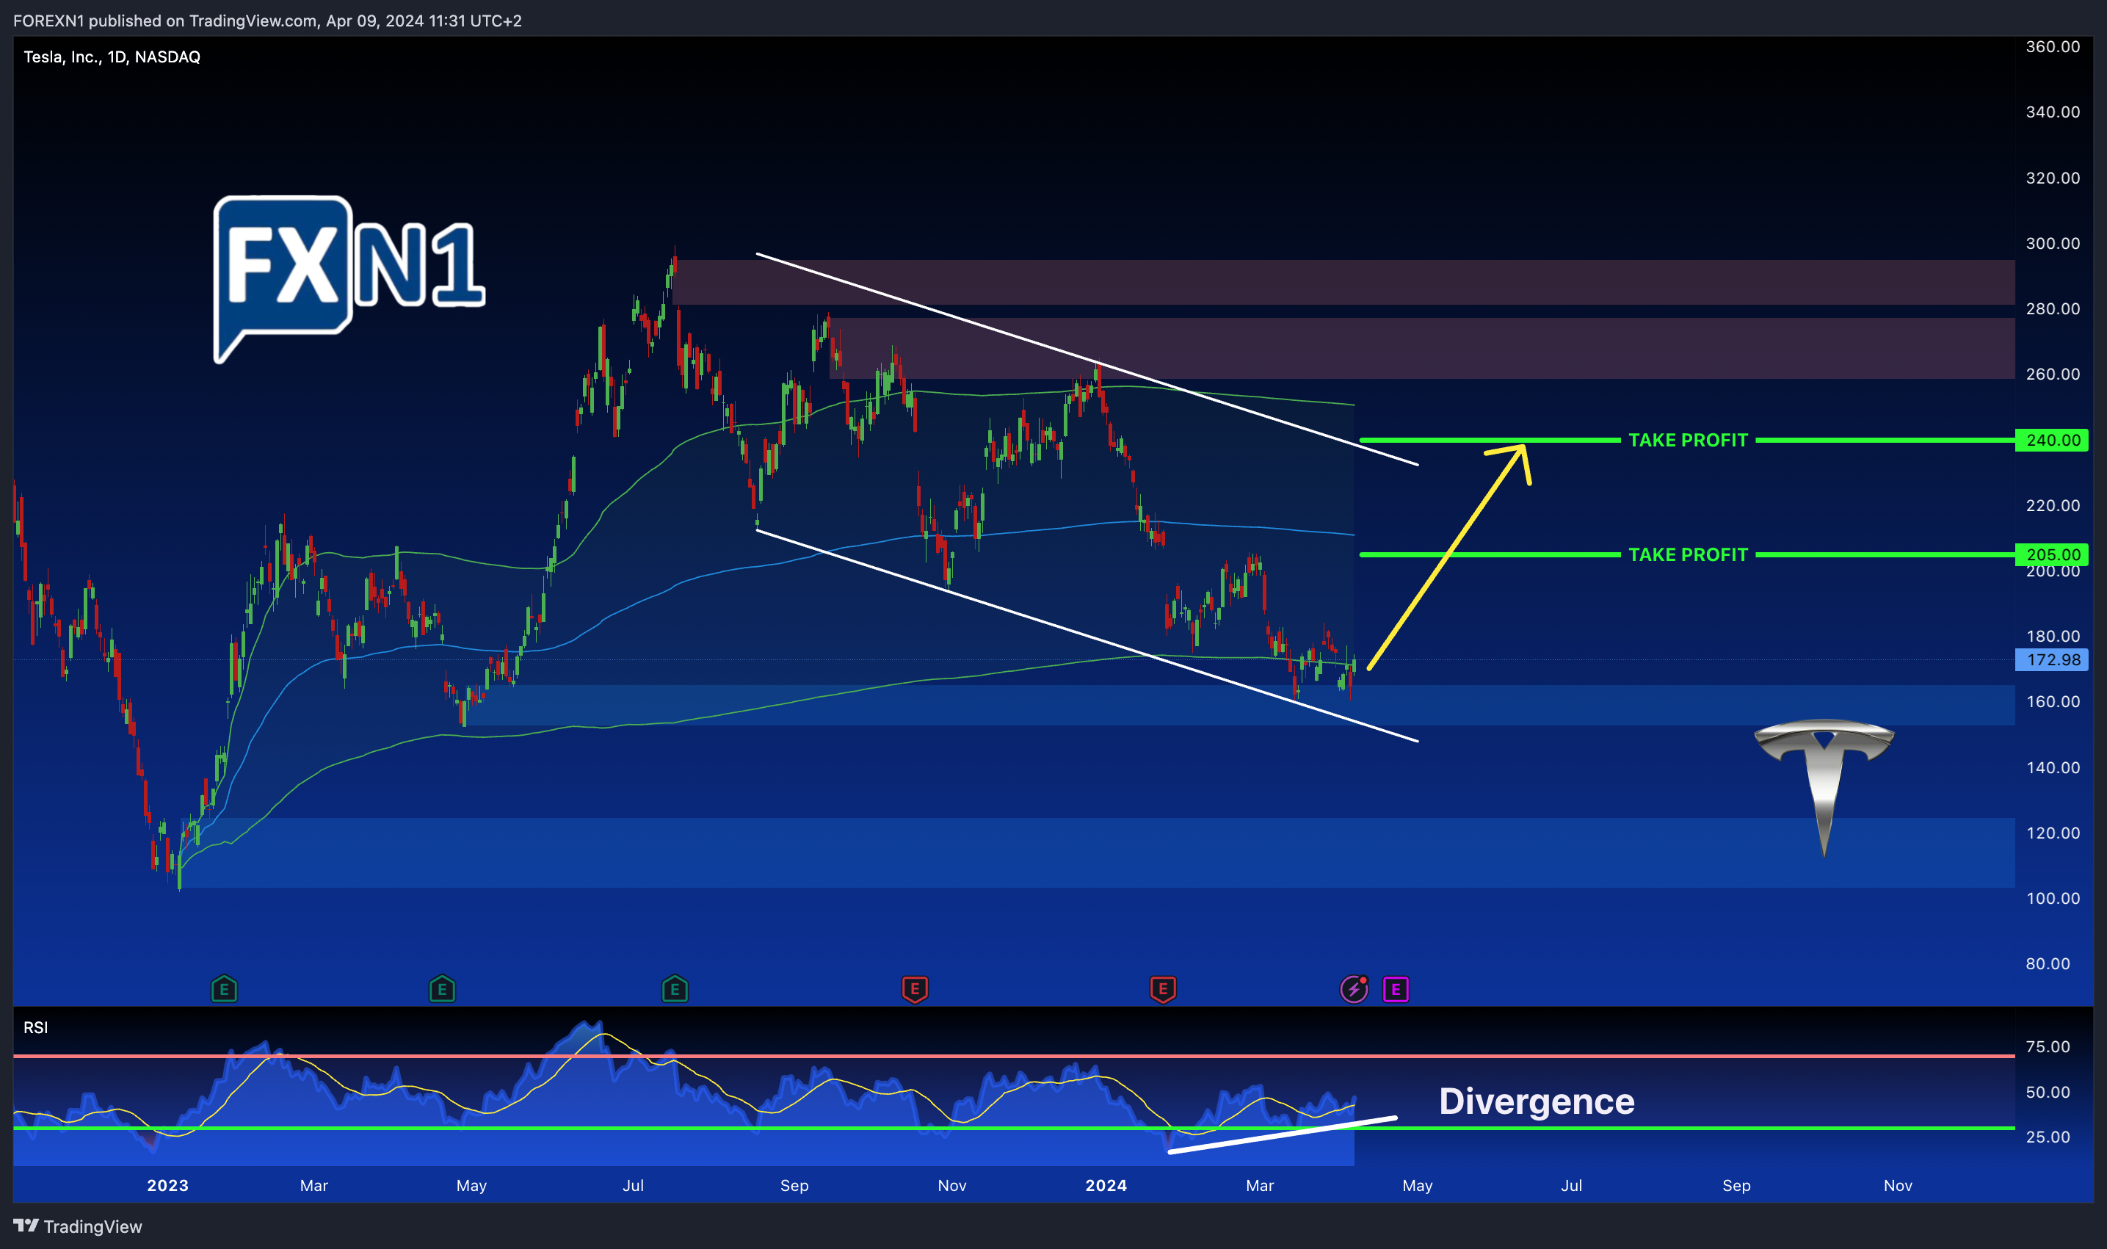
Task: Click the 2024 label on time axis
Action: point(1106,1185)
